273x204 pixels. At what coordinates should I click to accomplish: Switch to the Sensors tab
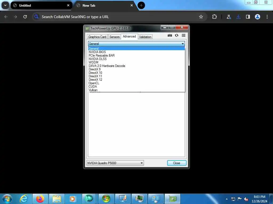tap(114, 37)
